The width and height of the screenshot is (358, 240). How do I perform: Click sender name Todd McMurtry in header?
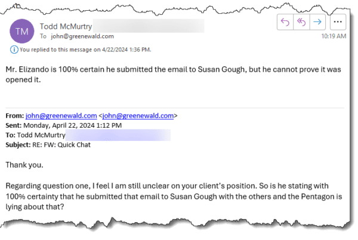pos(66,26)
